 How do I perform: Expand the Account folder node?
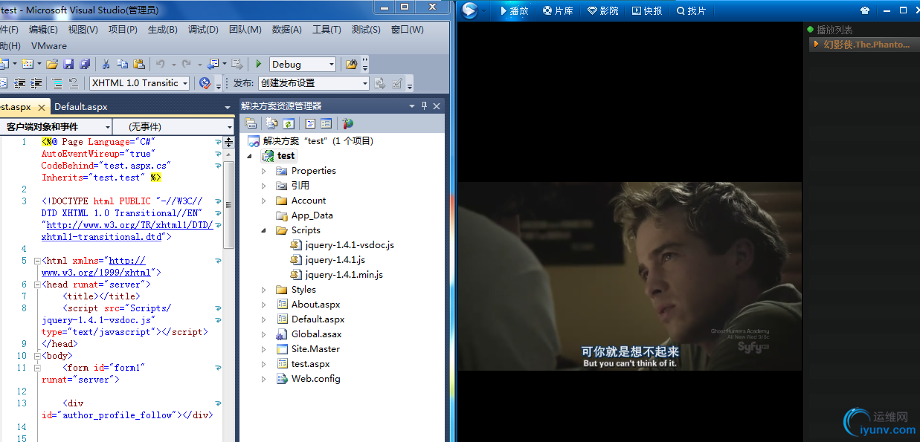pyautogui.click(x=264, y=201)
